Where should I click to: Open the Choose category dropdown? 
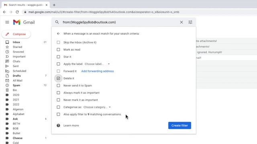97,107
